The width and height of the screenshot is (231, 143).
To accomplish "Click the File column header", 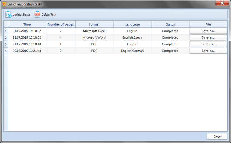I will [208, 24].
